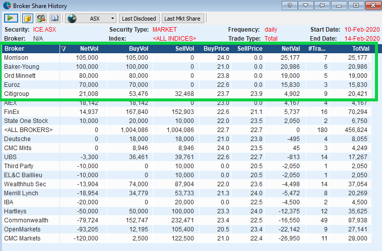Click Hartleys TotVal value 35,625
This screenshot has width=382, height=251.
(x=358, y=211)
